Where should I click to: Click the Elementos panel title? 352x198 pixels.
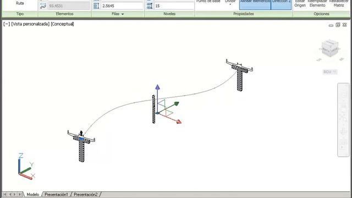(64, 14)
